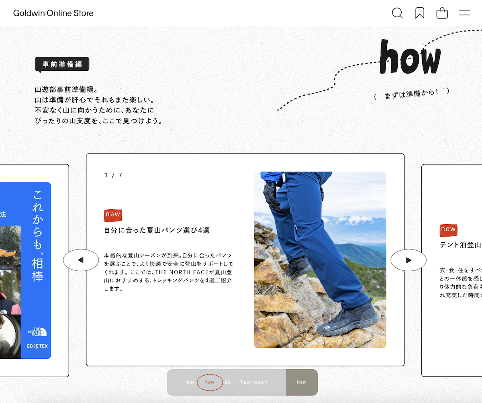Click the bookmark icon in header

(x=420, y=13)
